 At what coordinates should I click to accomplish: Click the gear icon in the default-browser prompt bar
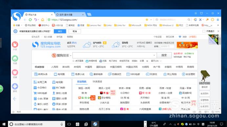point(15,31)
